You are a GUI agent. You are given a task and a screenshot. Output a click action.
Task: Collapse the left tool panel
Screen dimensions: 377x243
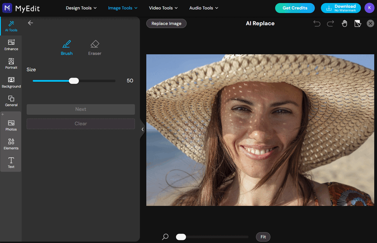142,129
